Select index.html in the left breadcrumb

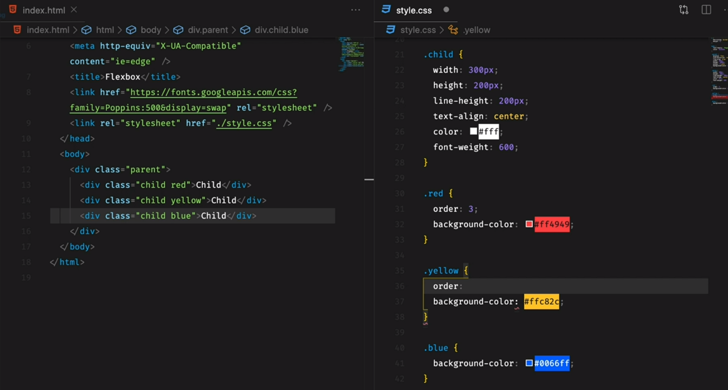pyautogui.click(x=48, y=30)
